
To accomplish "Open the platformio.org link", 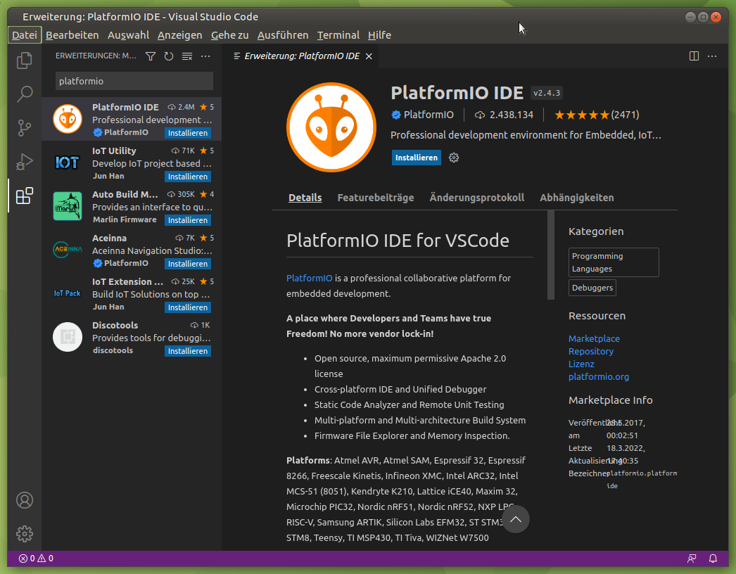I will [599, 376].
